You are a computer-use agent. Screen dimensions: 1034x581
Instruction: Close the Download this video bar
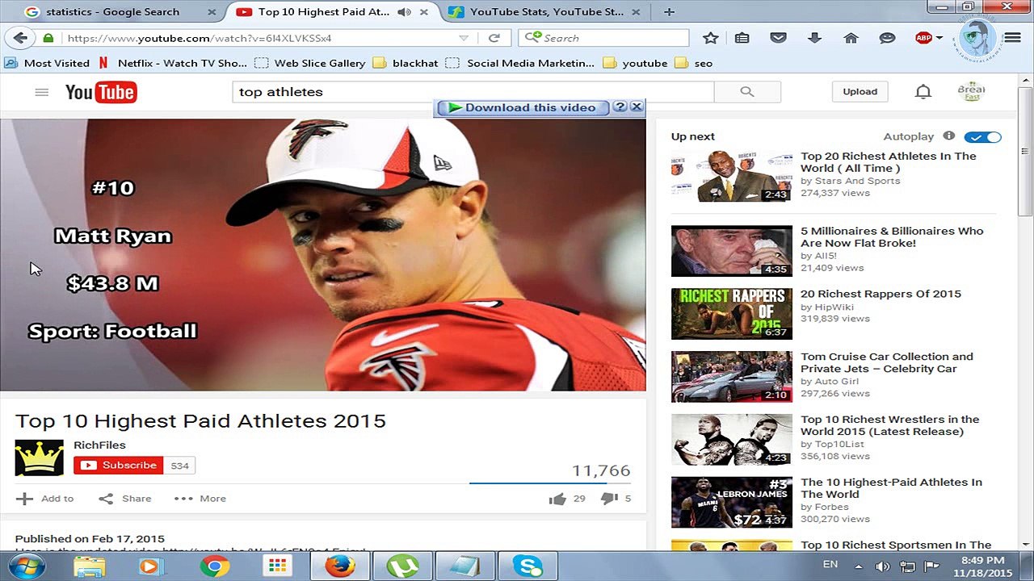[637, 107]
